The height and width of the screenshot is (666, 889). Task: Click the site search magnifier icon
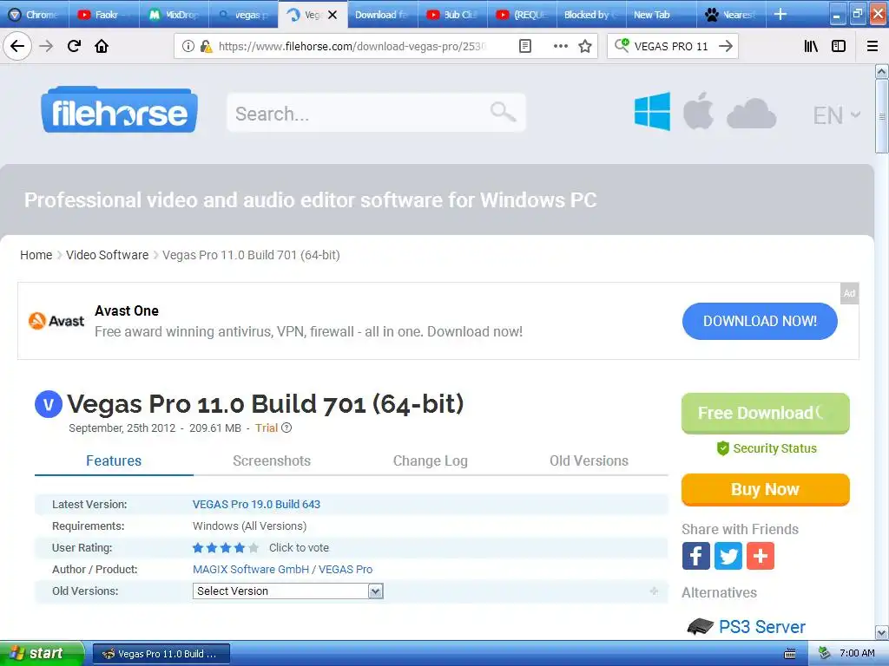(x=503, y=112)
